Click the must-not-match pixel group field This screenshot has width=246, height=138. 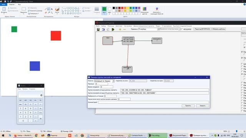tap(165, 93)
